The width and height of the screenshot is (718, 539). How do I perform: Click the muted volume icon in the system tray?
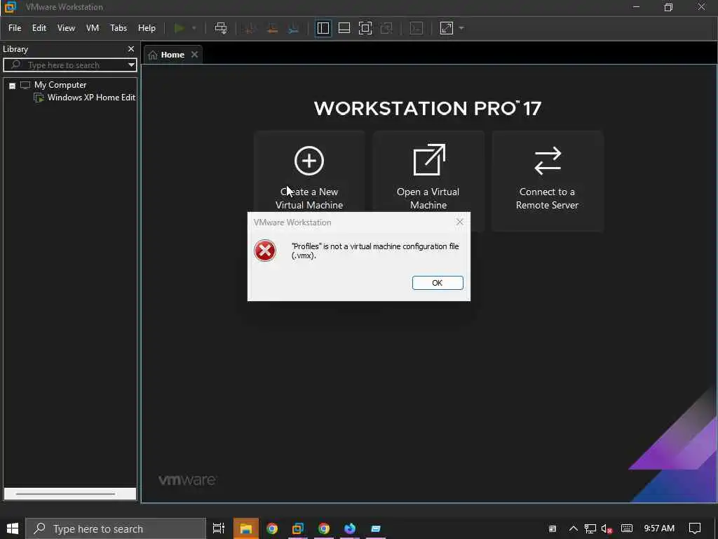[607, 528]
